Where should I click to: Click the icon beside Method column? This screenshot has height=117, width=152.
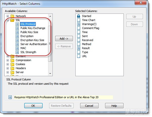(79, 44)
